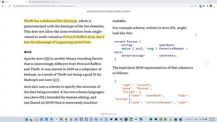Screen dimensions: 217x122
Task: Switch to the second browser tab
Action: coord(41,2)
